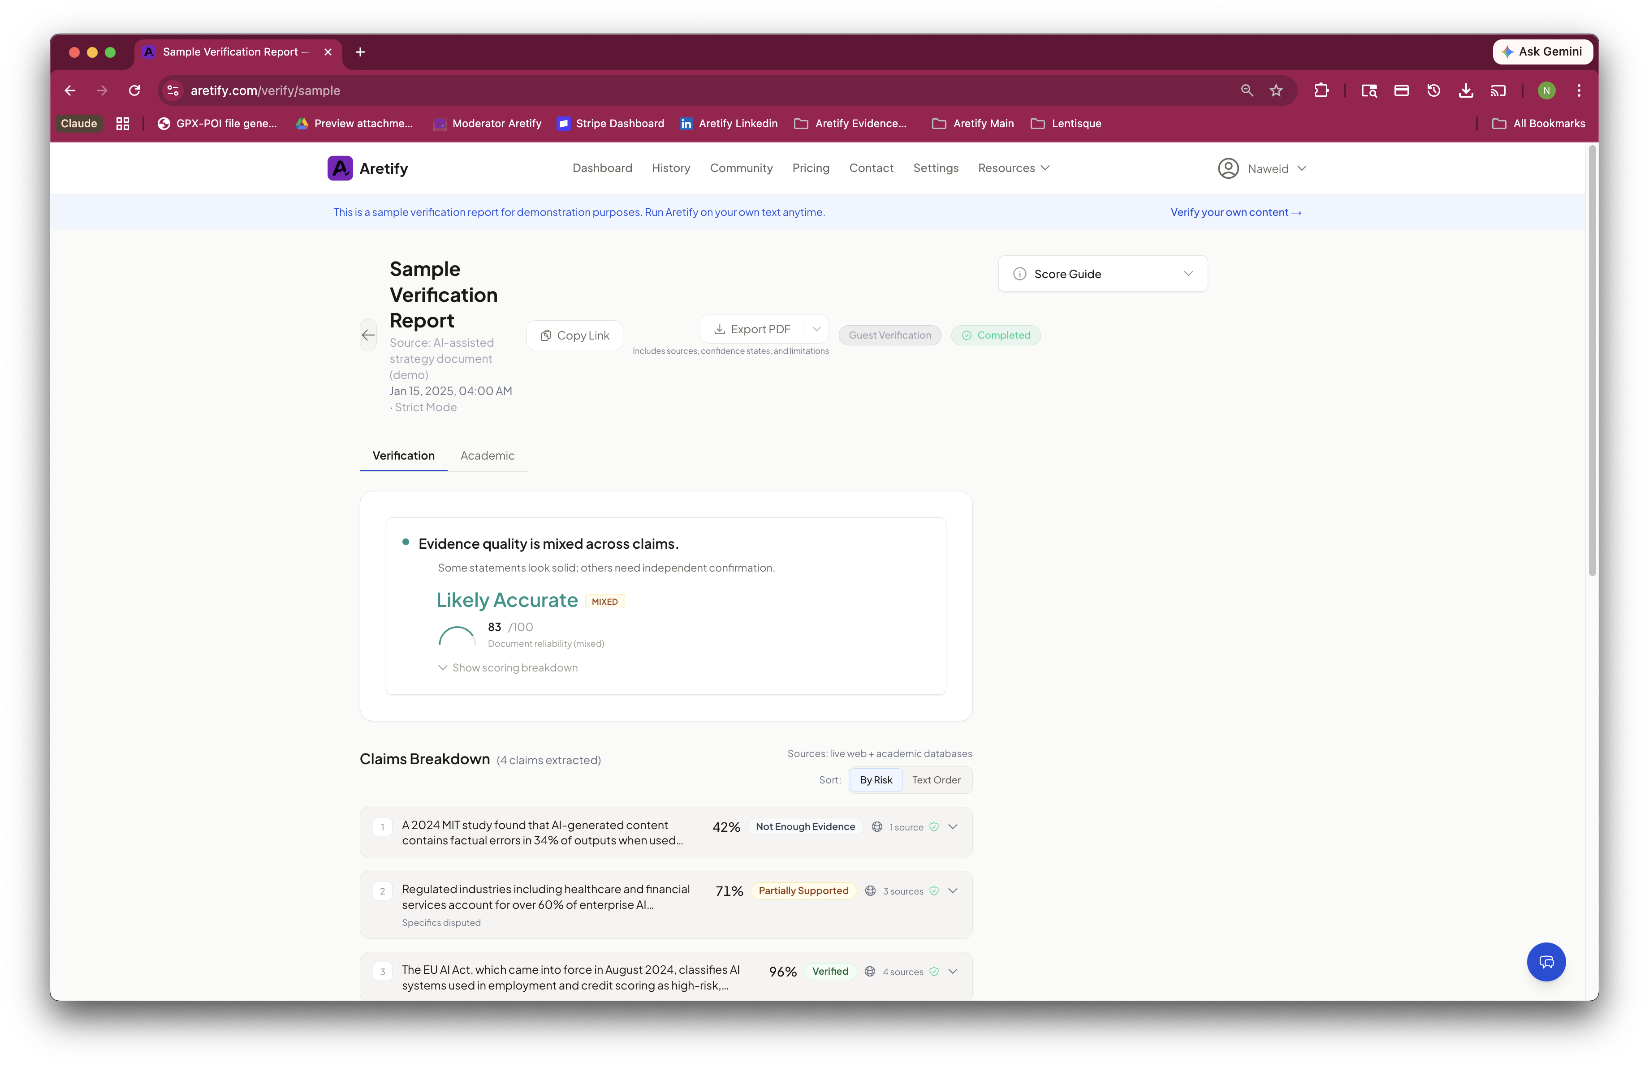This screenshot has width=1649, height=1067.
Task: Open the Settings page
Action: [935, 168]
